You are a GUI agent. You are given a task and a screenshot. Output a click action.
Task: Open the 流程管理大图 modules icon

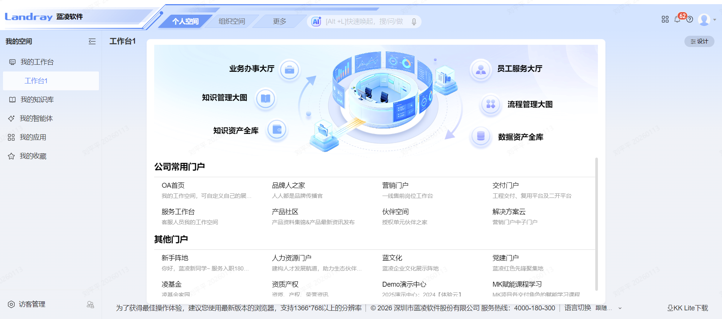491,104
